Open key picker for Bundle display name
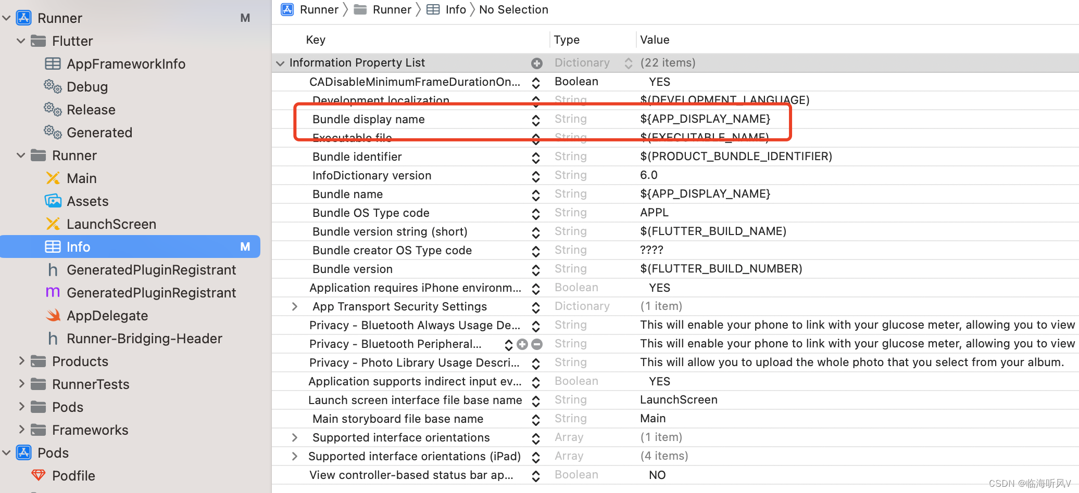This screenshot has height=493, width=1079. pos(536,120)
